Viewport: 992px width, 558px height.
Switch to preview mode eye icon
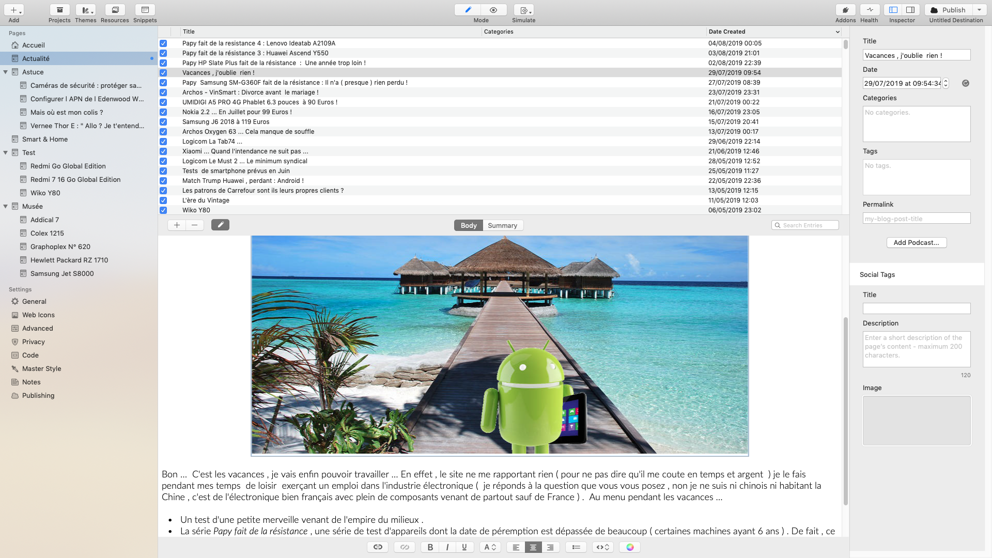(493, 10)
